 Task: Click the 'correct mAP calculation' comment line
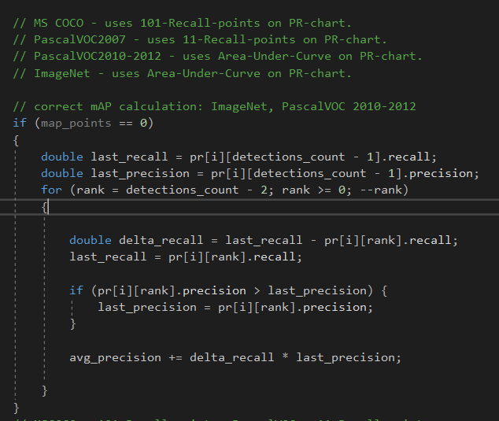coord(215,106)
